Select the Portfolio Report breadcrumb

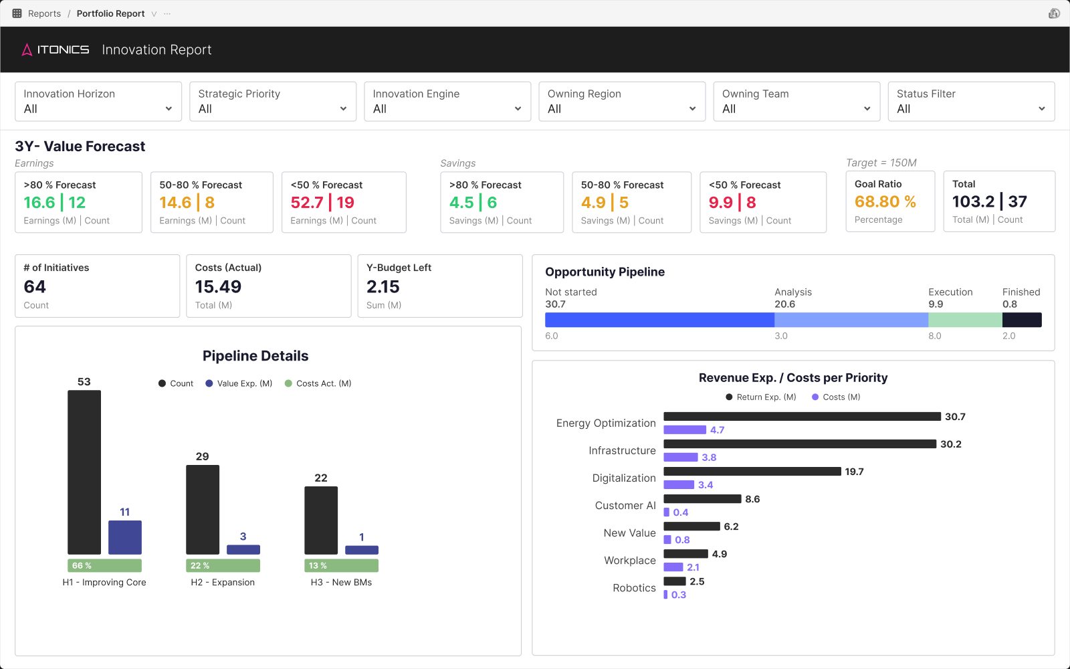(x=110, y=13)
